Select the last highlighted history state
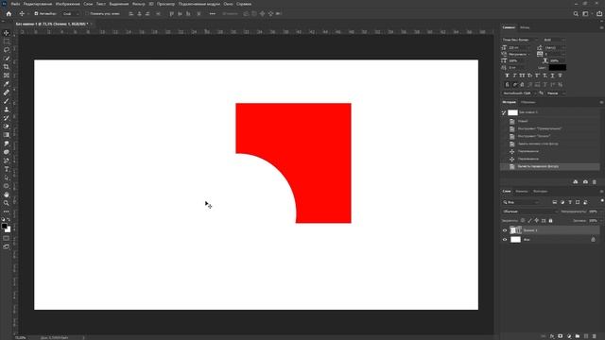The height and width of the screenshot is (340, 605). pos(550,166)
